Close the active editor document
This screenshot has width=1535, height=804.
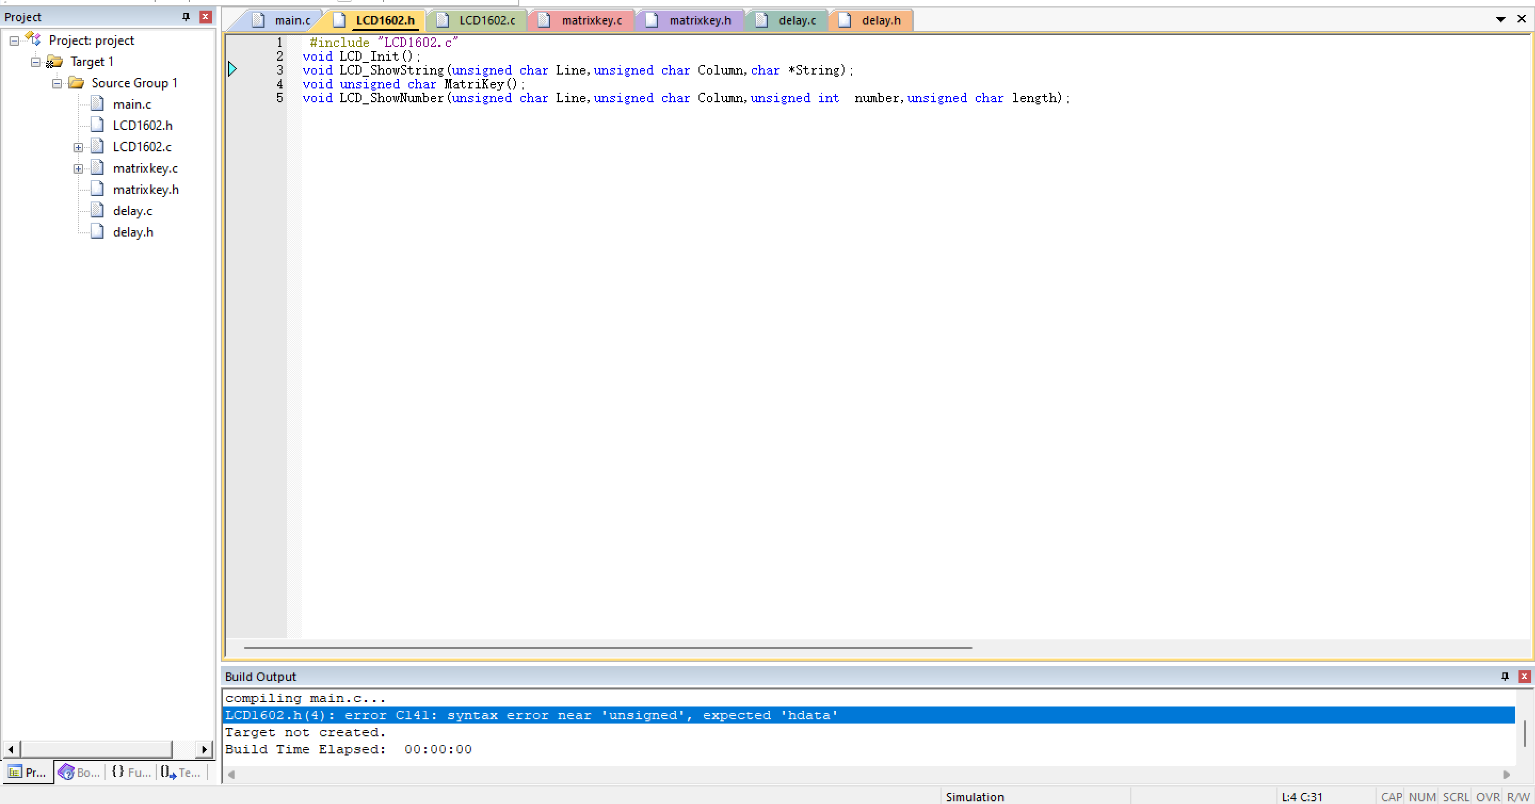click(1521, 19)
